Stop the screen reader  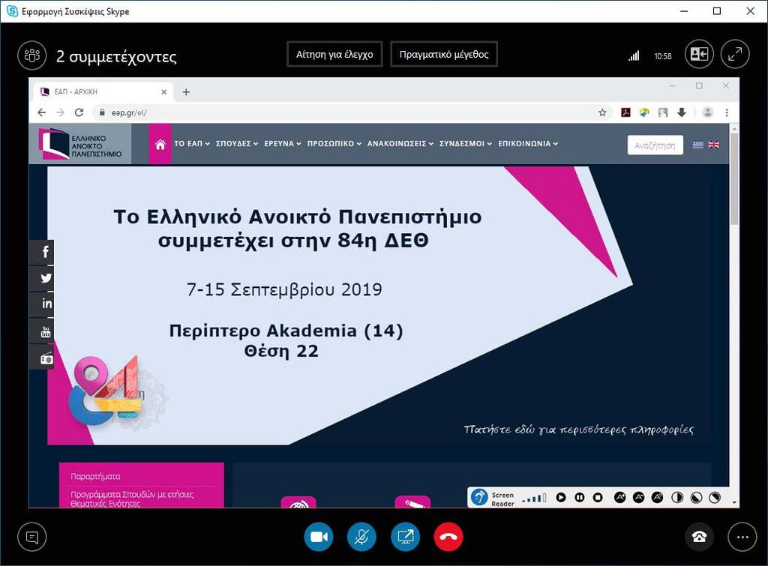click(x=598, y=498)
